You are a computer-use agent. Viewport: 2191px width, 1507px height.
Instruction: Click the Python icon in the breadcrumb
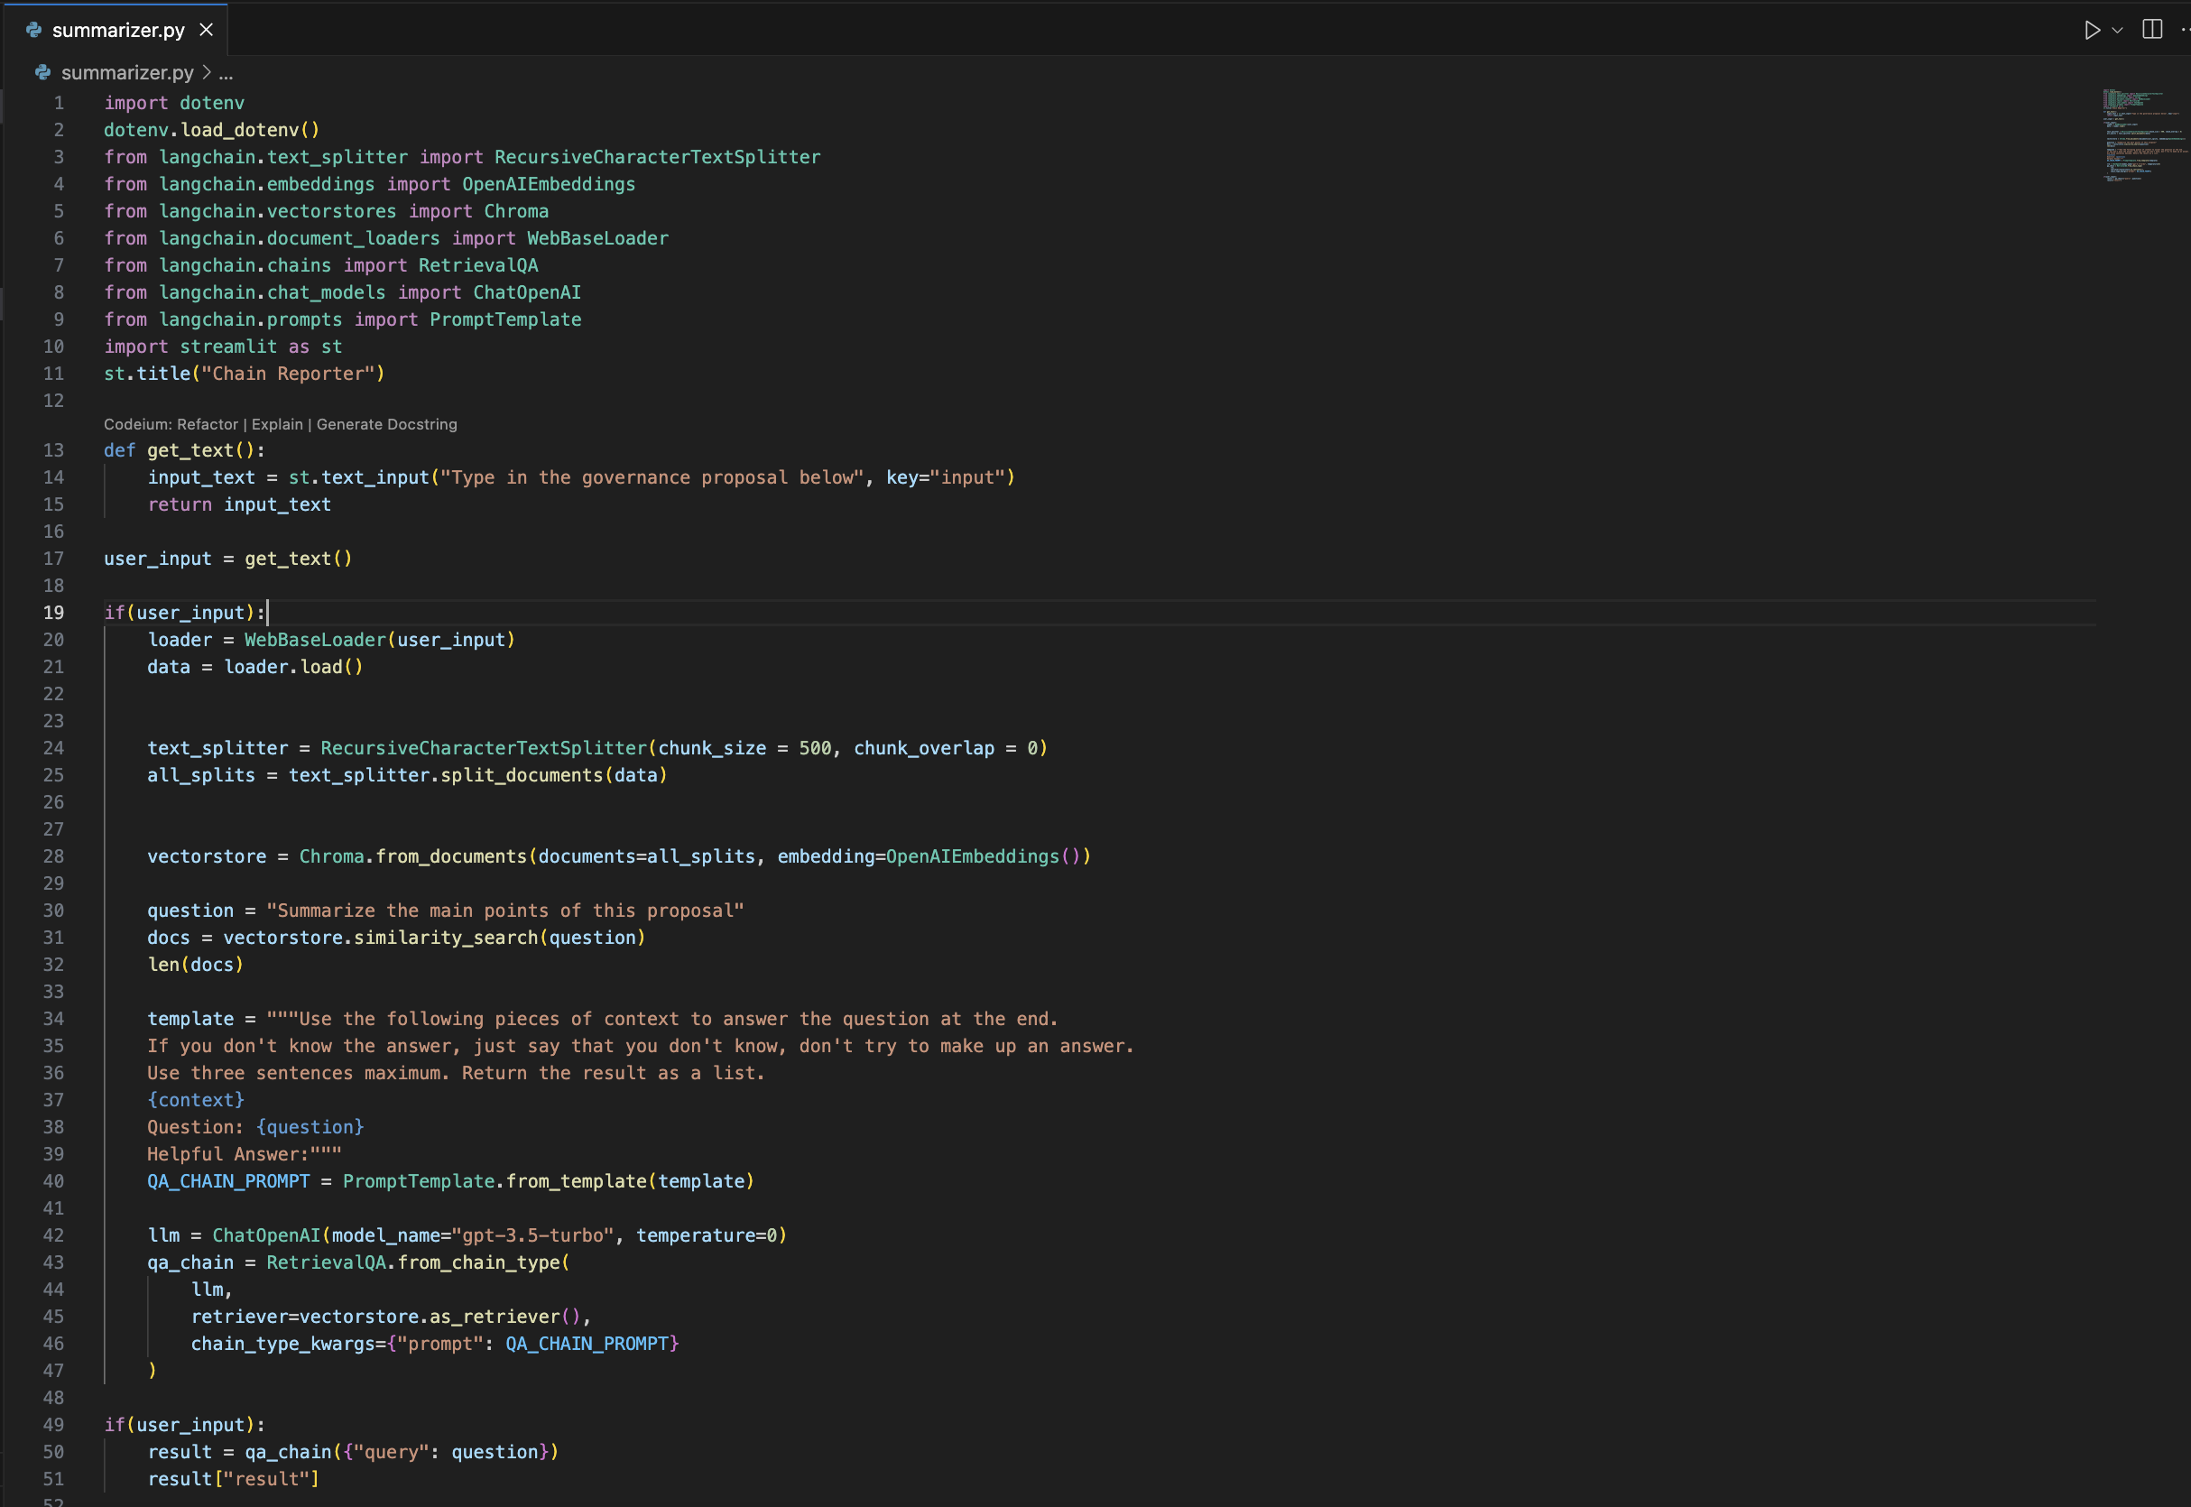(x=42, y=73)
